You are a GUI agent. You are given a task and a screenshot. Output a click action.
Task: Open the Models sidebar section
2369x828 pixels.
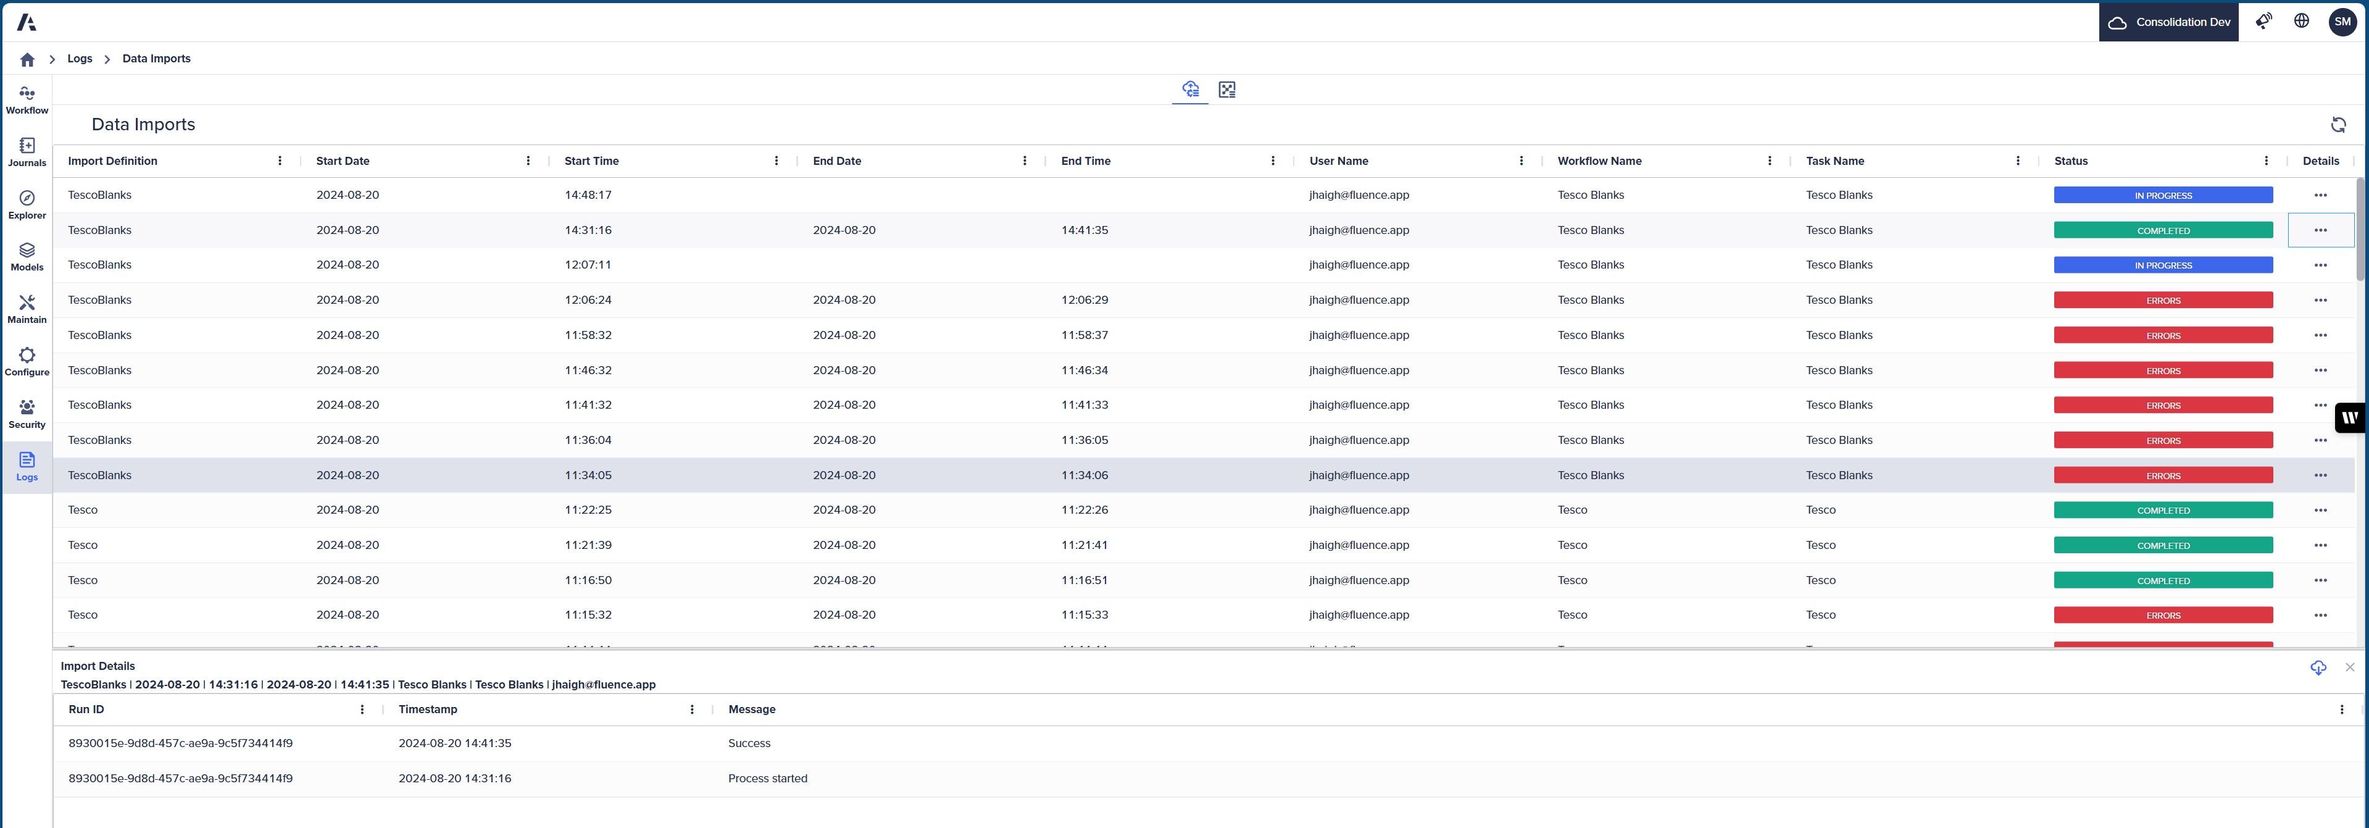click(27, 257)
